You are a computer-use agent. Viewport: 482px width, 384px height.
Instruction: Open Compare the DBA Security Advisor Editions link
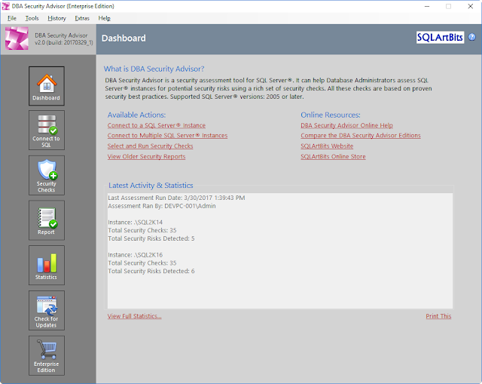point(361,136)
